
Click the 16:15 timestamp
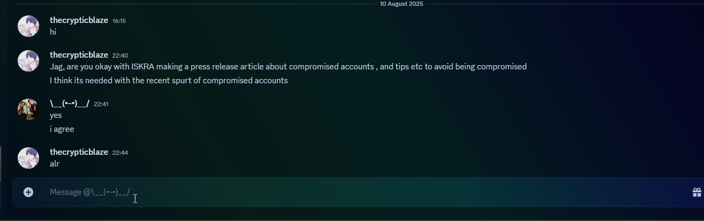[119, 21]
